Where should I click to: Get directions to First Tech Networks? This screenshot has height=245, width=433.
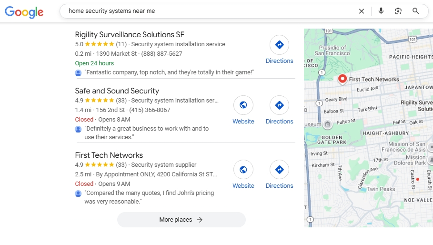279,170
